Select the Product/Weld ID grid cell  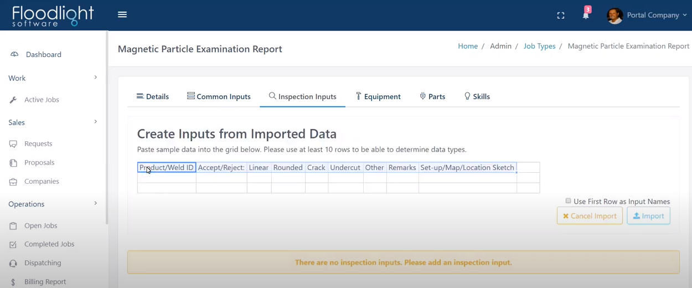167,167
